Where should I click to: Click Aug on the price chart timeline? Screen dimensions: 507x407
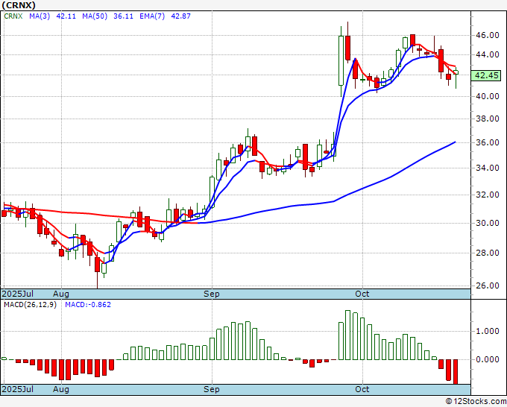[61, 294]
